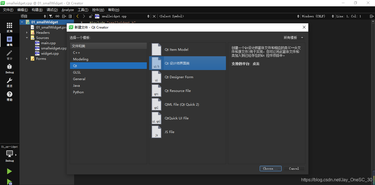Screen dimensions: 375x185
Task: Click the Cancel button
Action: 294,169
